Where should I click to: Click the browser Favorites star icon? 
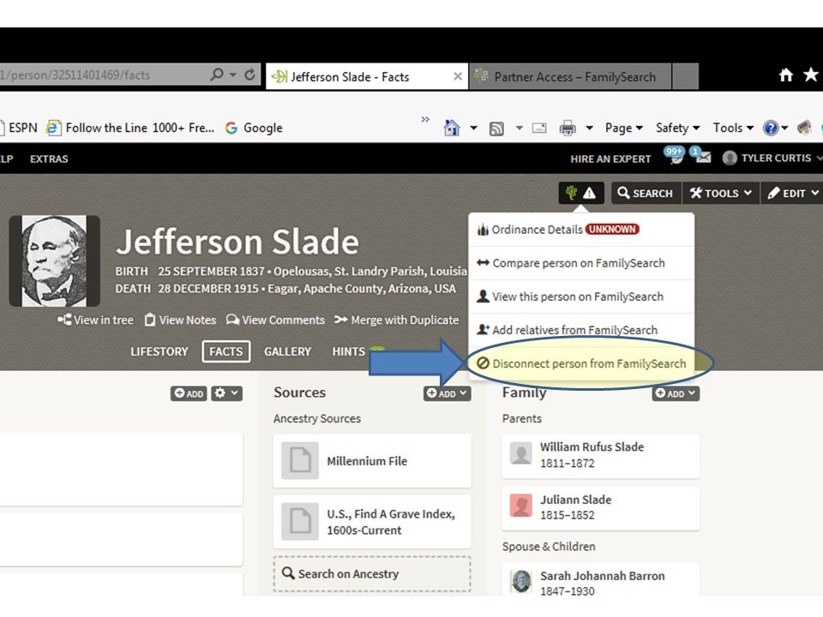(810, 75)
